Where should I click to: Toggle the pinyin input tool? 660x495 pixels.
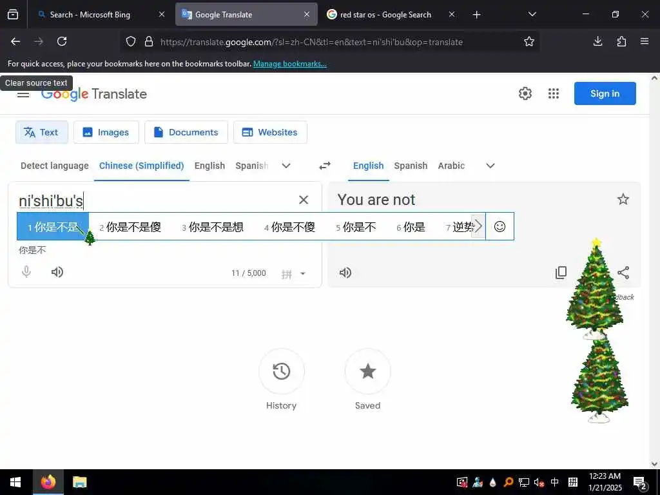287,274
